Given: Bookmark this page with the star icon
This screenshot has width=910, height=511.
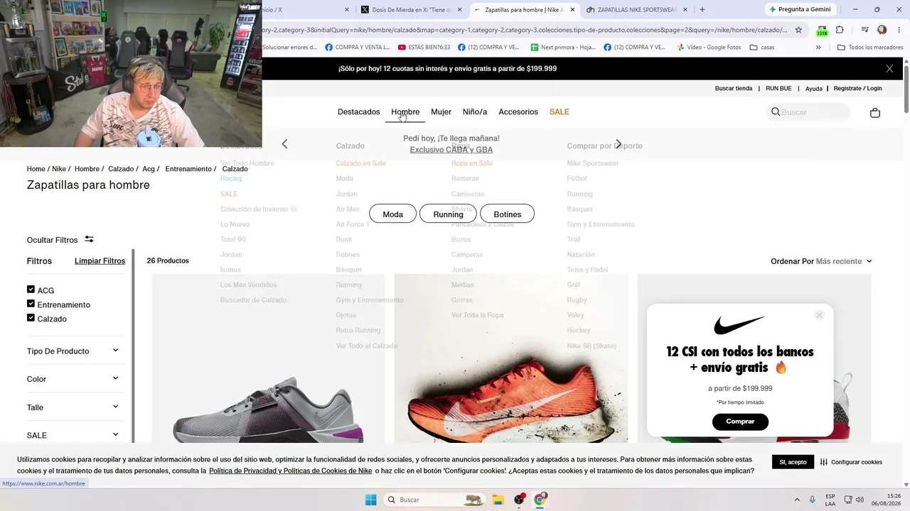Looking at the screenshot, I should [x=798, y=30].
